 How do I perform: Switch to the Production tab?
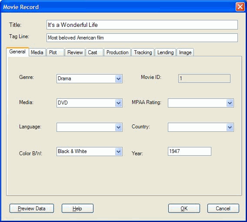point(117,52)
